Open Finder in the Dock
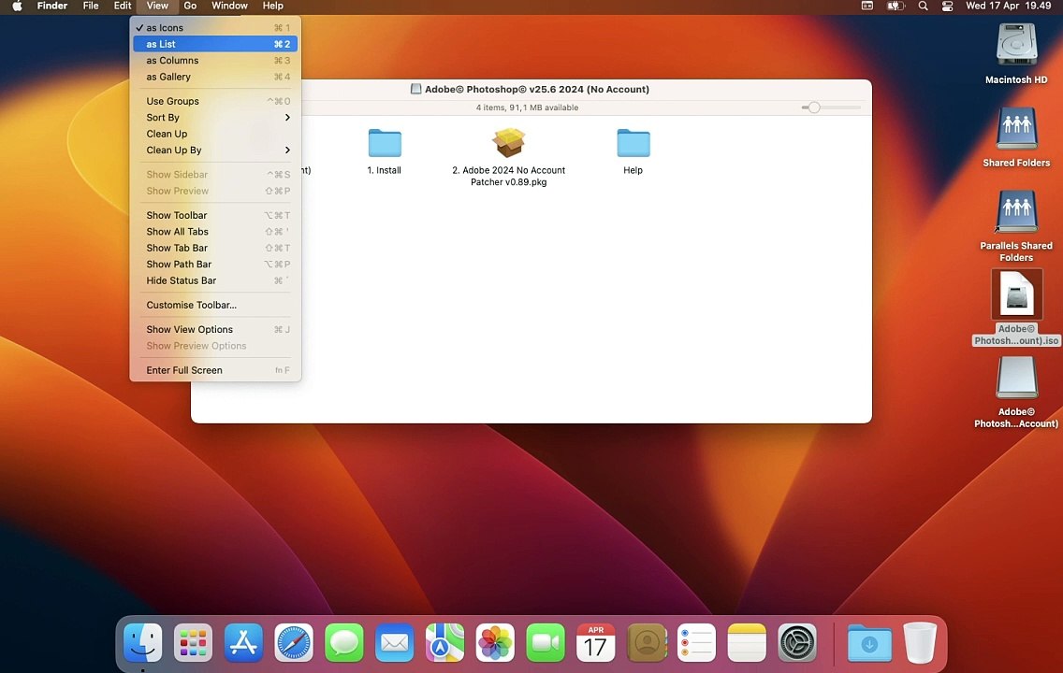 point(143,642)
